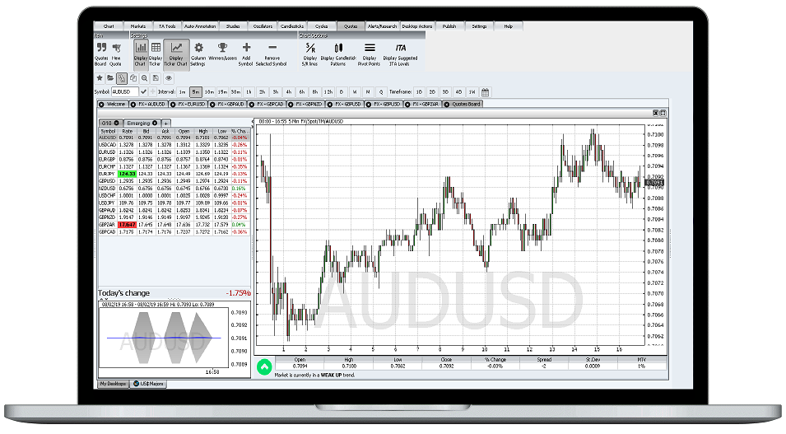
Task: Toggle the eye visibility icon
Action: [169, 77]
